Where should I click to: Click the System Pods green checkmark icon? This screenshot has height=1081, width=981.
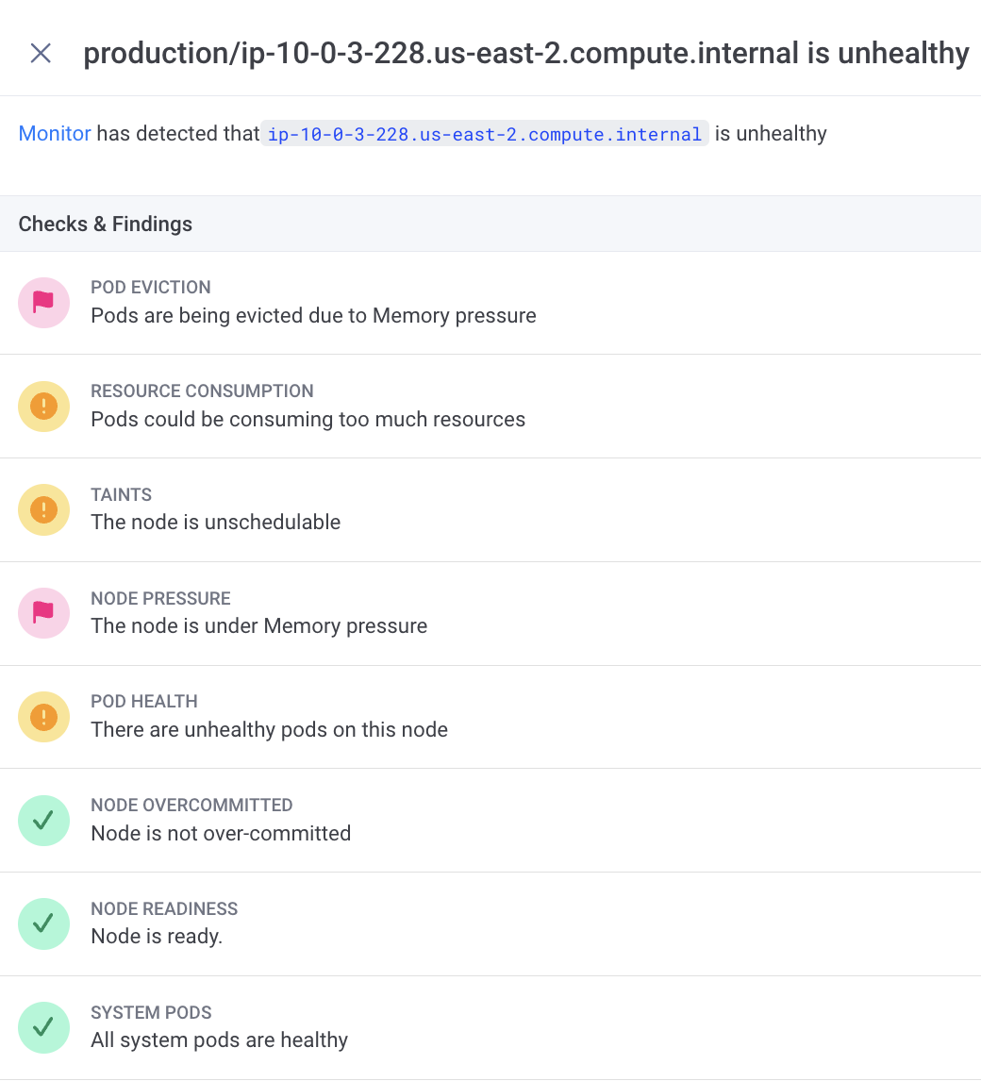pos(43,1027)
